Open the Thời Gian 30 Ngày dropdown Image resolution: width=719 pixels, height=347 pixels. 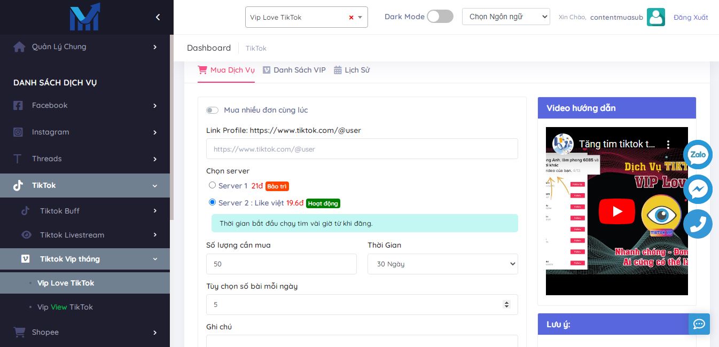(x=443, y=264)
